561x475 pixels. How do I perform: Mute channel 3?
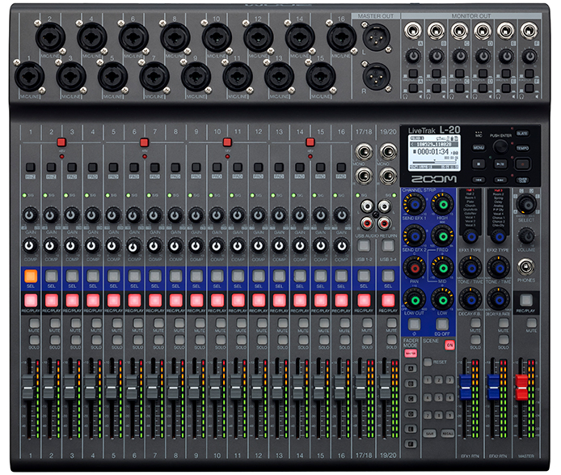pos(75,323)
